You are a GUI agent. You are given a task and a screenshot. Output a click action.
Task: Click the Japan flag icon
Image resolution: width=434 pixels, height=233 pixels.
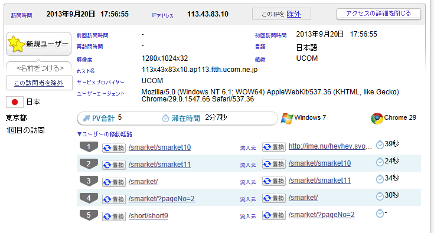coord(15,102)
